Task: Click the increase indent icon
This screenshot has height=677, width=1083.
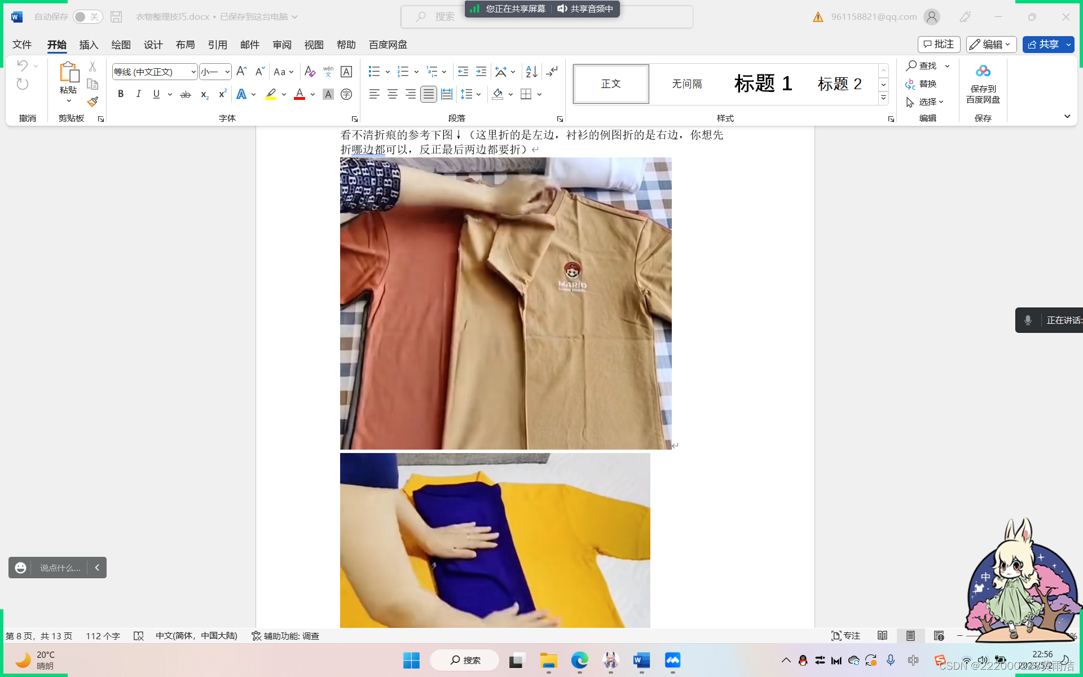Action: pos(481,72)
